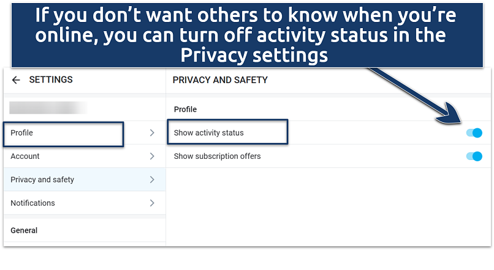This screenshot has width=494, height=270.
Task: Click the Profile section heading in right panel
Action: point(185,109)
